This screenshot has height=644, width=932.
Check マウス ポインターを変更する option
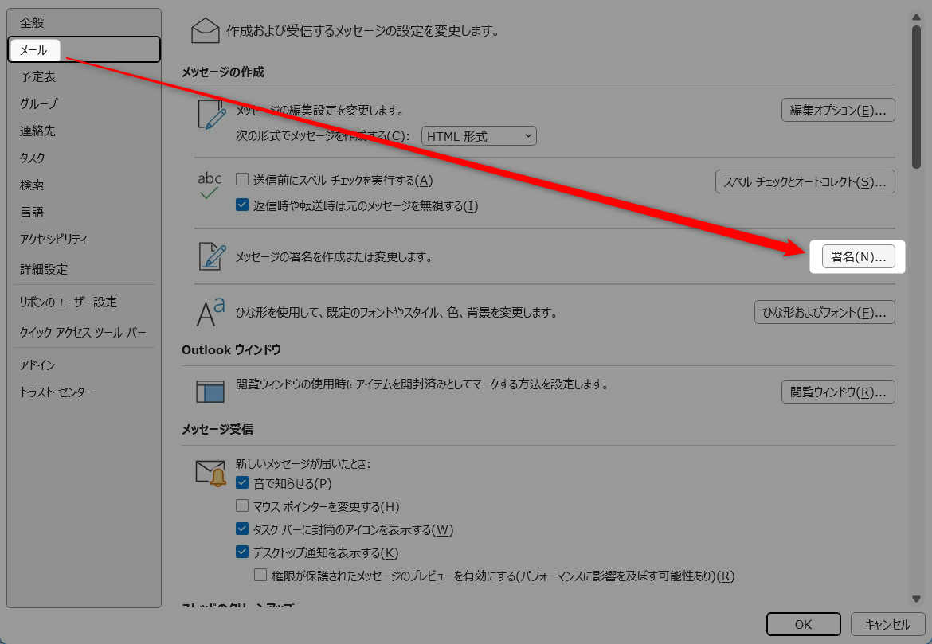point(243,506)
